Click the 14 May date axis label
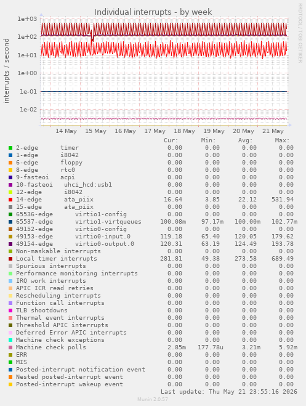This screenshot has width=306, height=406. [x=66, y=131]
